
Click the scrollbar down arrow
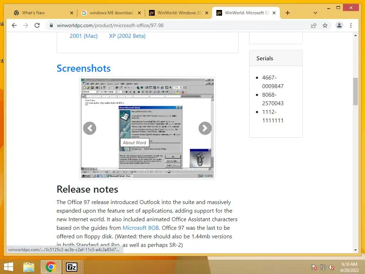pos(355,250)
